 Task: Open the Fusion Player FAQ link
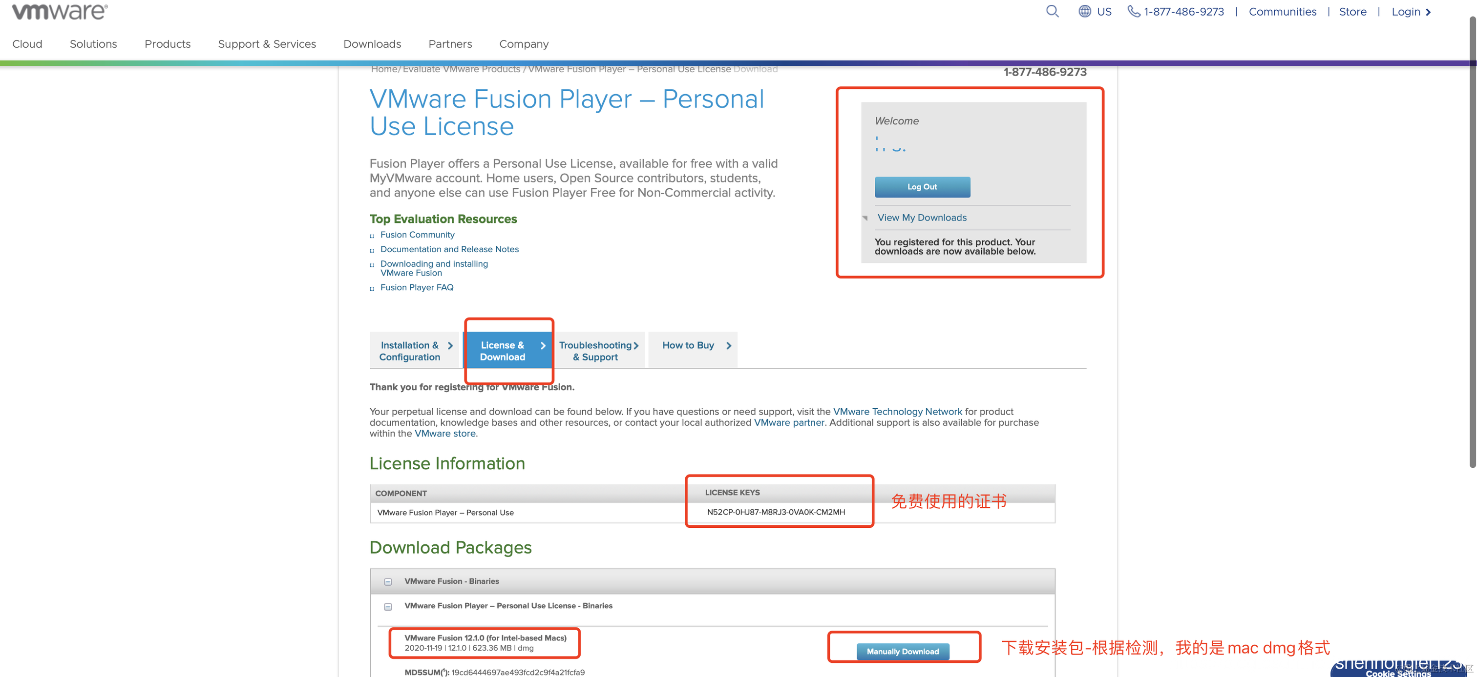[417, 287]
